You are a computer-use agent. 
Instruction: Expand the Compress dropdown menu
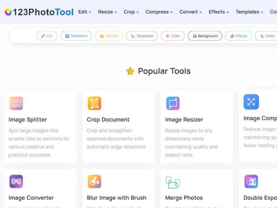pos(159,12)
